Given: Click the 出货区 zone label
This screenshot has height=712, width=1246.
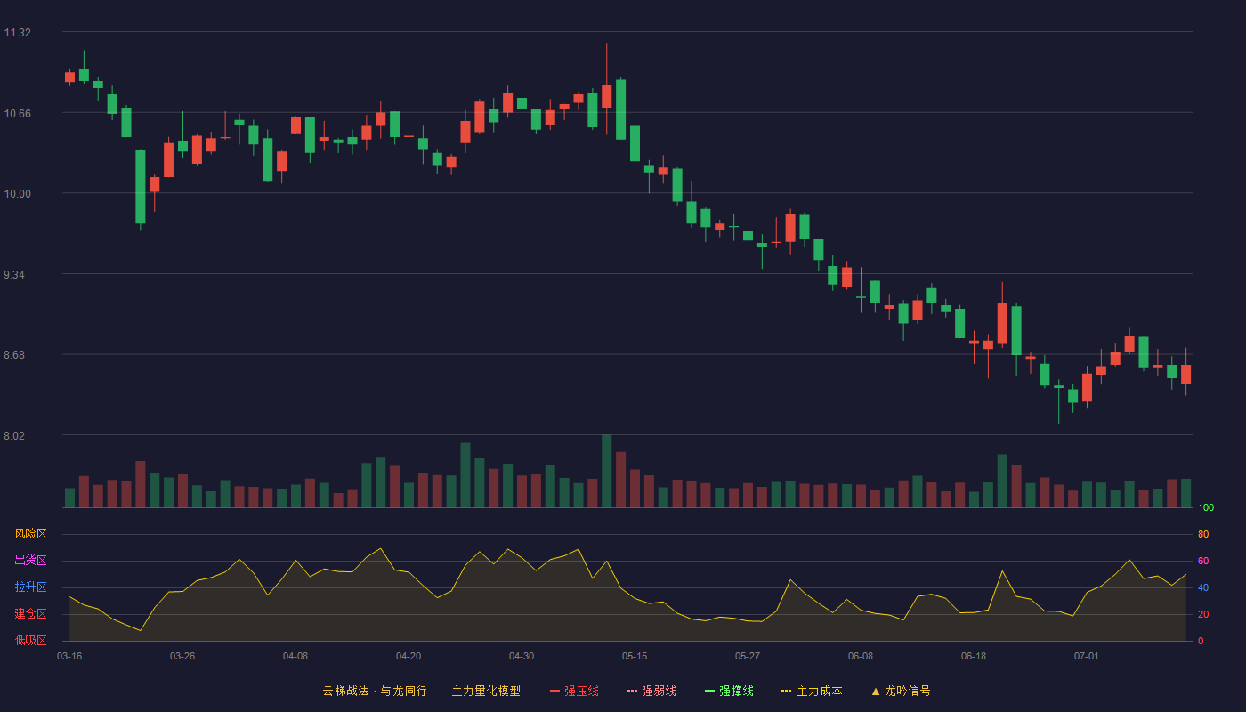Looking at the screenshot, I should coord(30,561).
